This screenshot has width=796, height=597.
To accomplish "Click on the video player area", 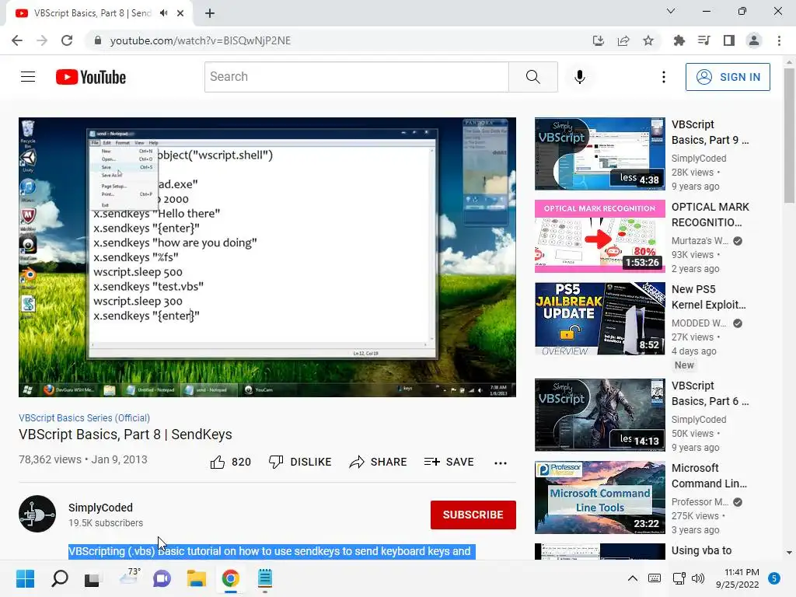I will pos(267,257).
